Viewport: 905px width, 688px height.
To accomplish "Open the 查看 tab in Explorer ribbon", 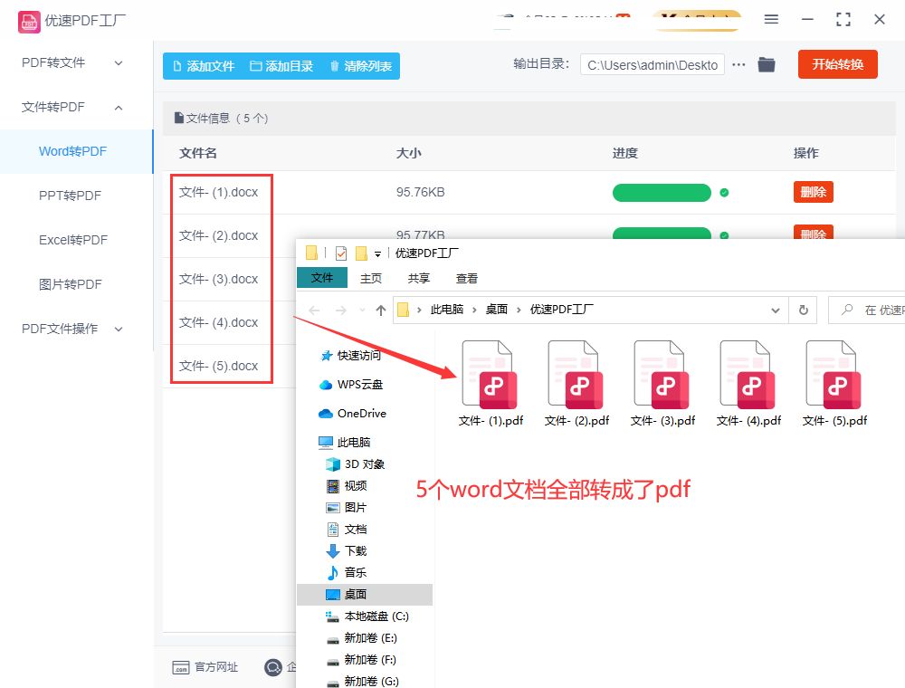I will 466,278.
